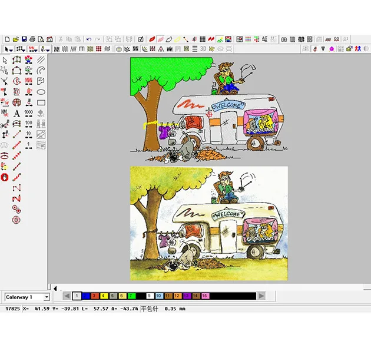Select the ellipse shape tool
Viewport: 371px width, 348px height.
[41, 92]
